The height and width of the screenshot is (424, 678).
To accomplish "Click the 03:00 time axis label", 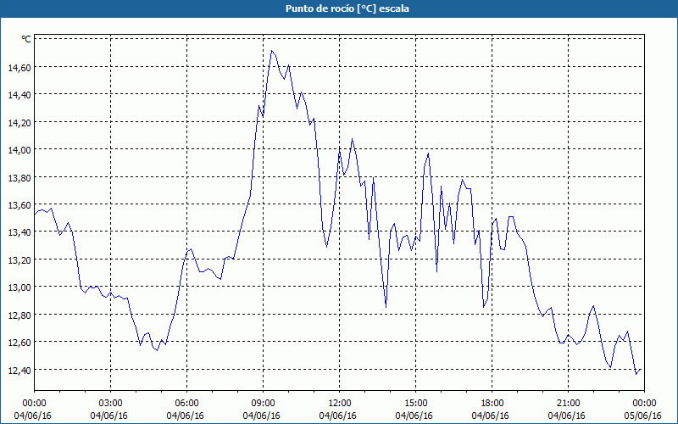I will (x=110, y=404).
